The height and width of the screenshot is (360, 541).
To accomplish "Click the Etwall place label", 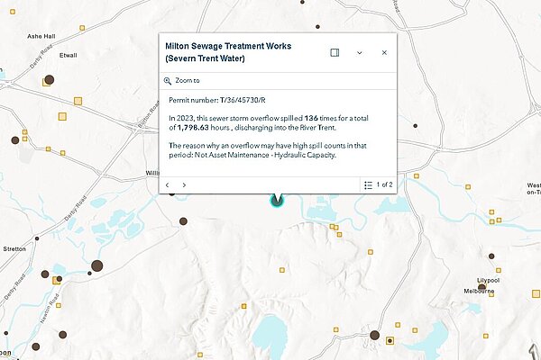I will tap(69, 55).
